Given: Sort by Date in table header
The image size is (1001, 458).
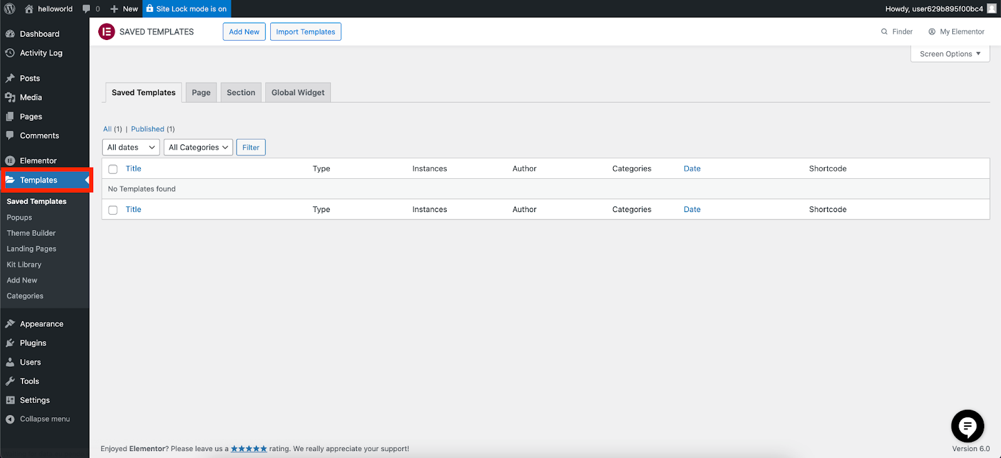Looking at the screenshot, I should (692, 168).
